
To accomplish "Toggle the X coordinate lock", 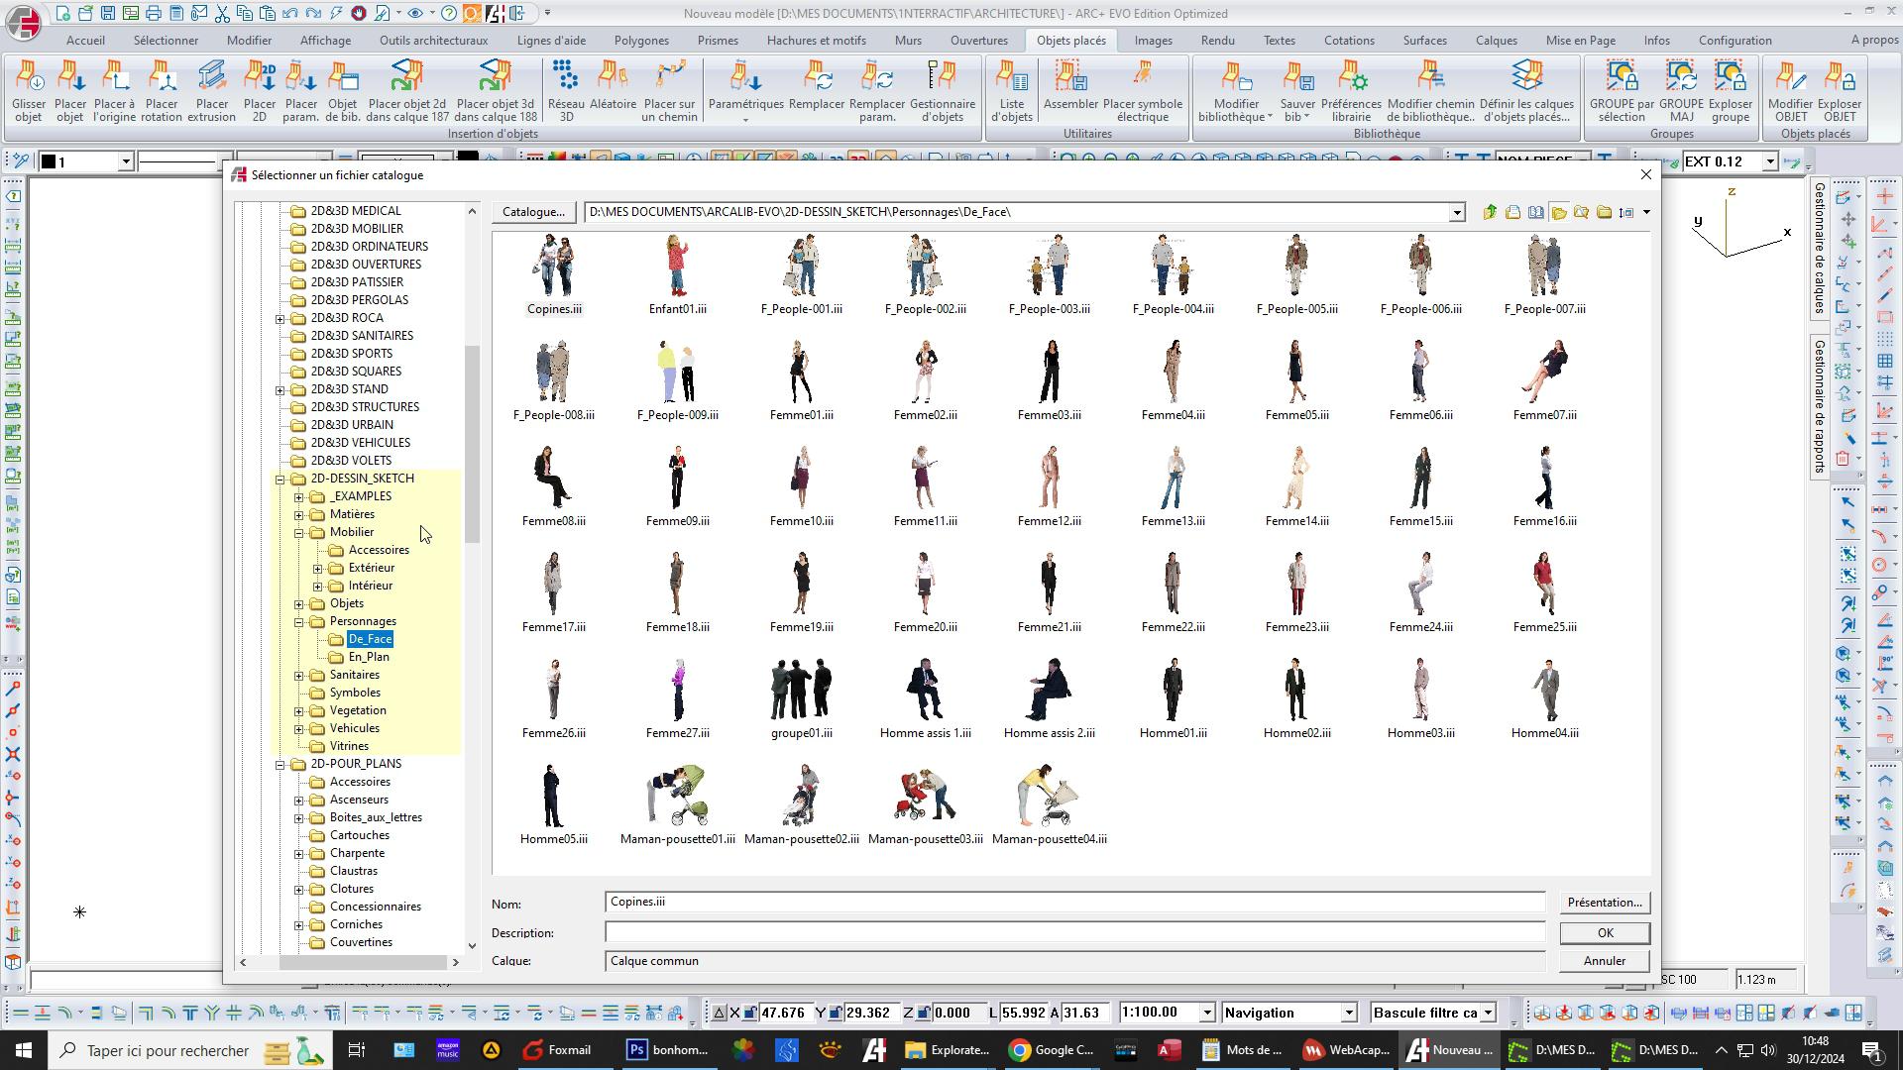I will (x=751, y=1013).
